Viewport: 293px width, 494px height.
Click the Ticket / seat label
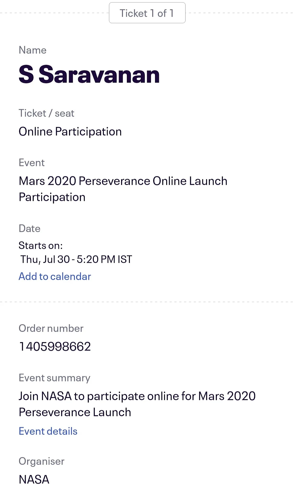click(47, 113)
